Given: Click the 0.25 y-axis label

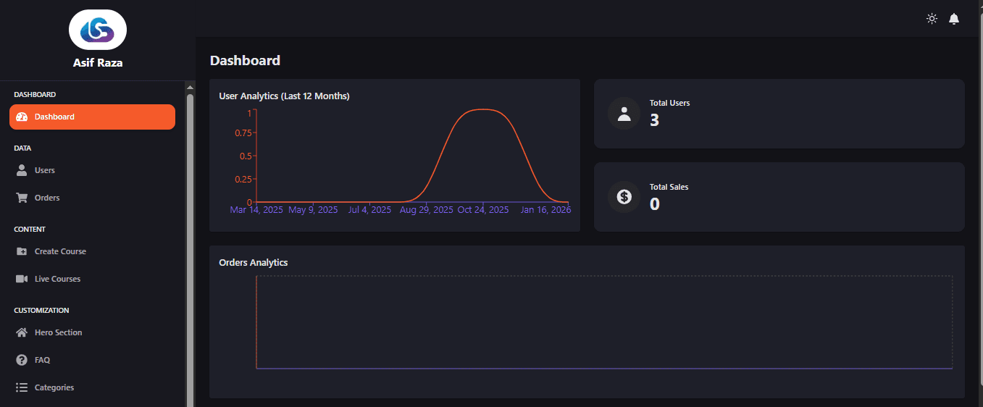Looking at the screenshot, I should pyautogui.click(x=243, y=180).
